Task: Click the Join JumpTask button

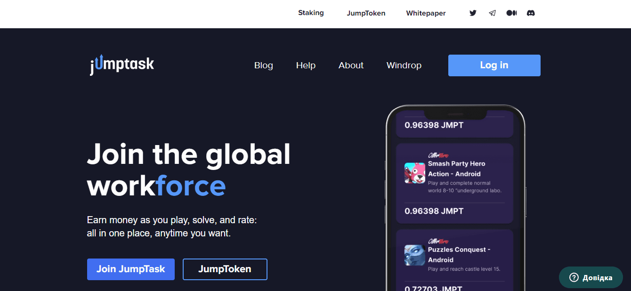Action: tap(130, 269)
